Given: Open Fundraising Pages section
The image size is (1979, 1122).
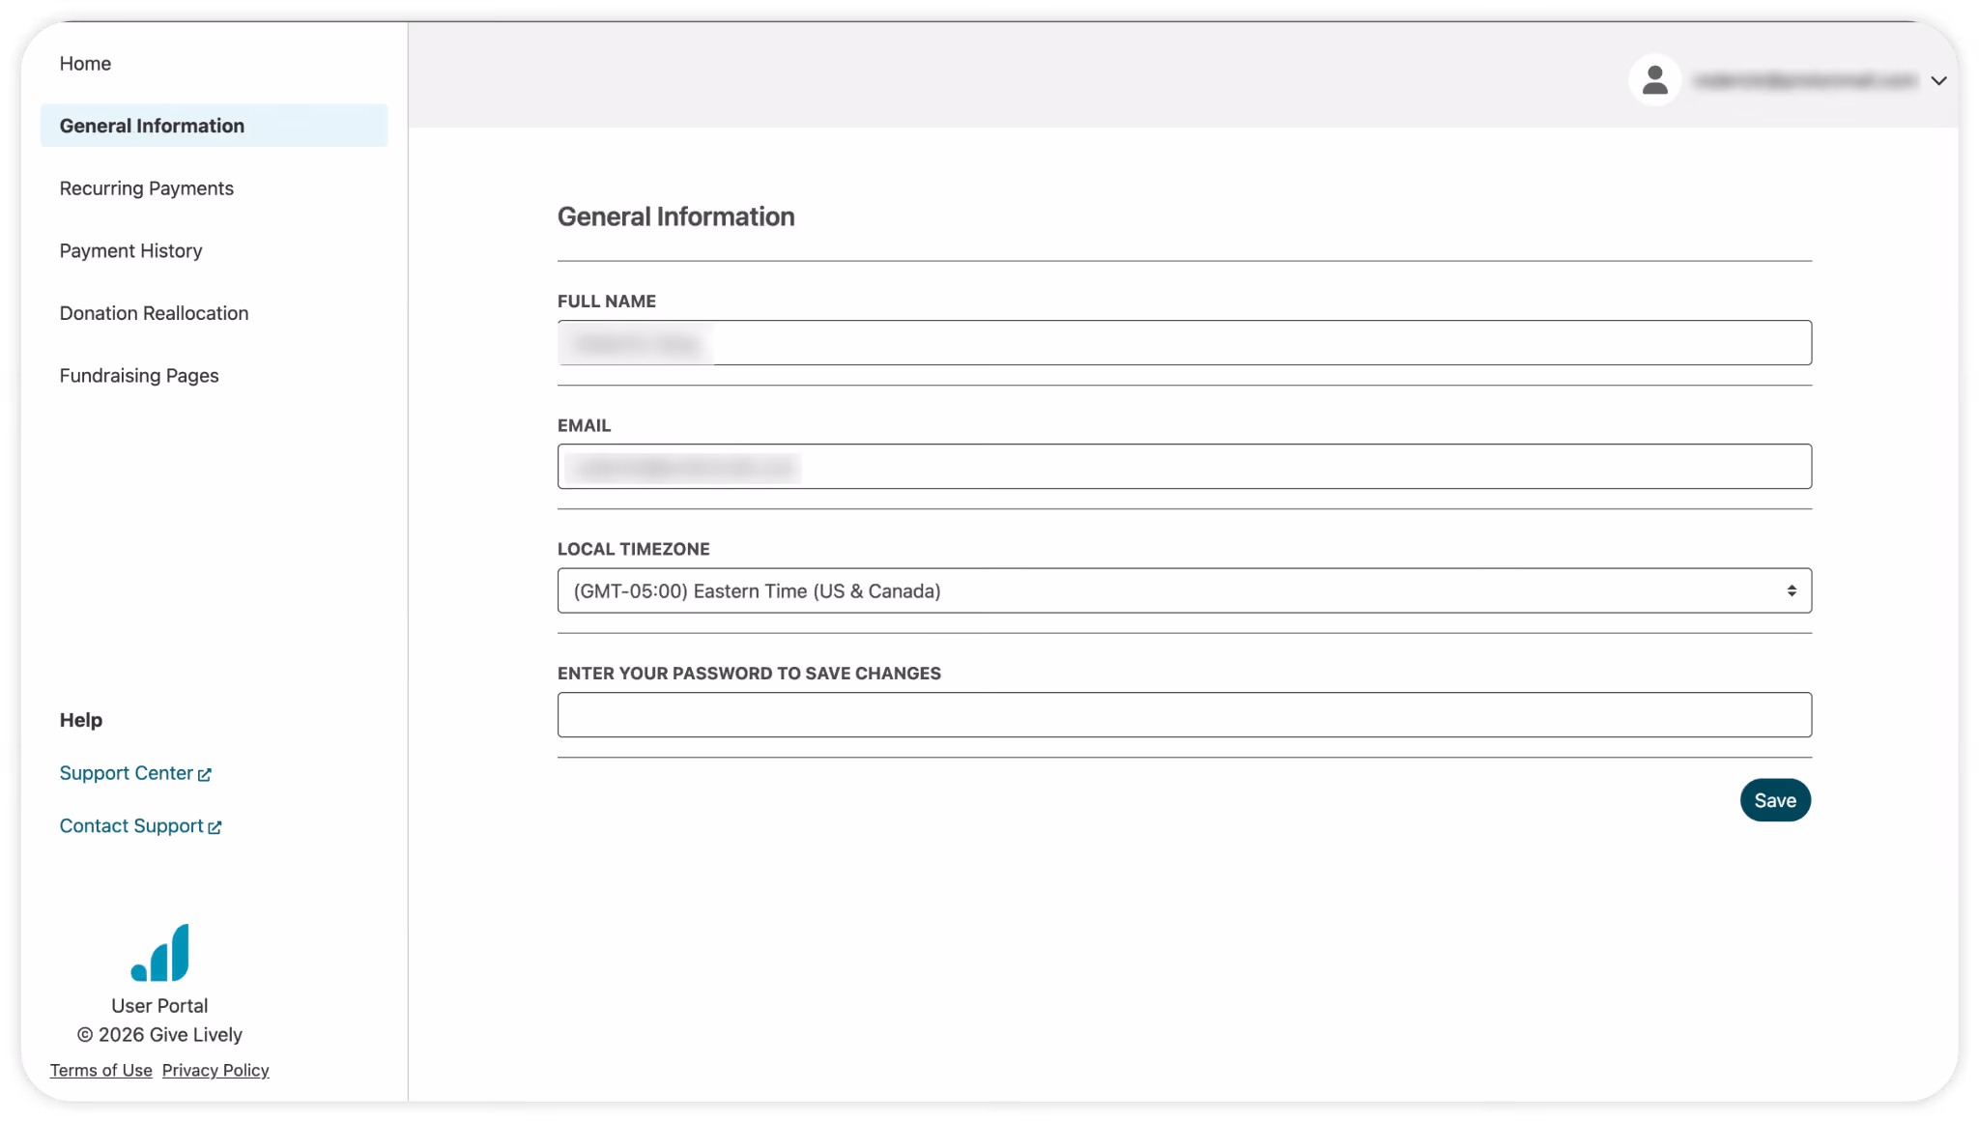Looking at the screenshot, I should [139, 376].
